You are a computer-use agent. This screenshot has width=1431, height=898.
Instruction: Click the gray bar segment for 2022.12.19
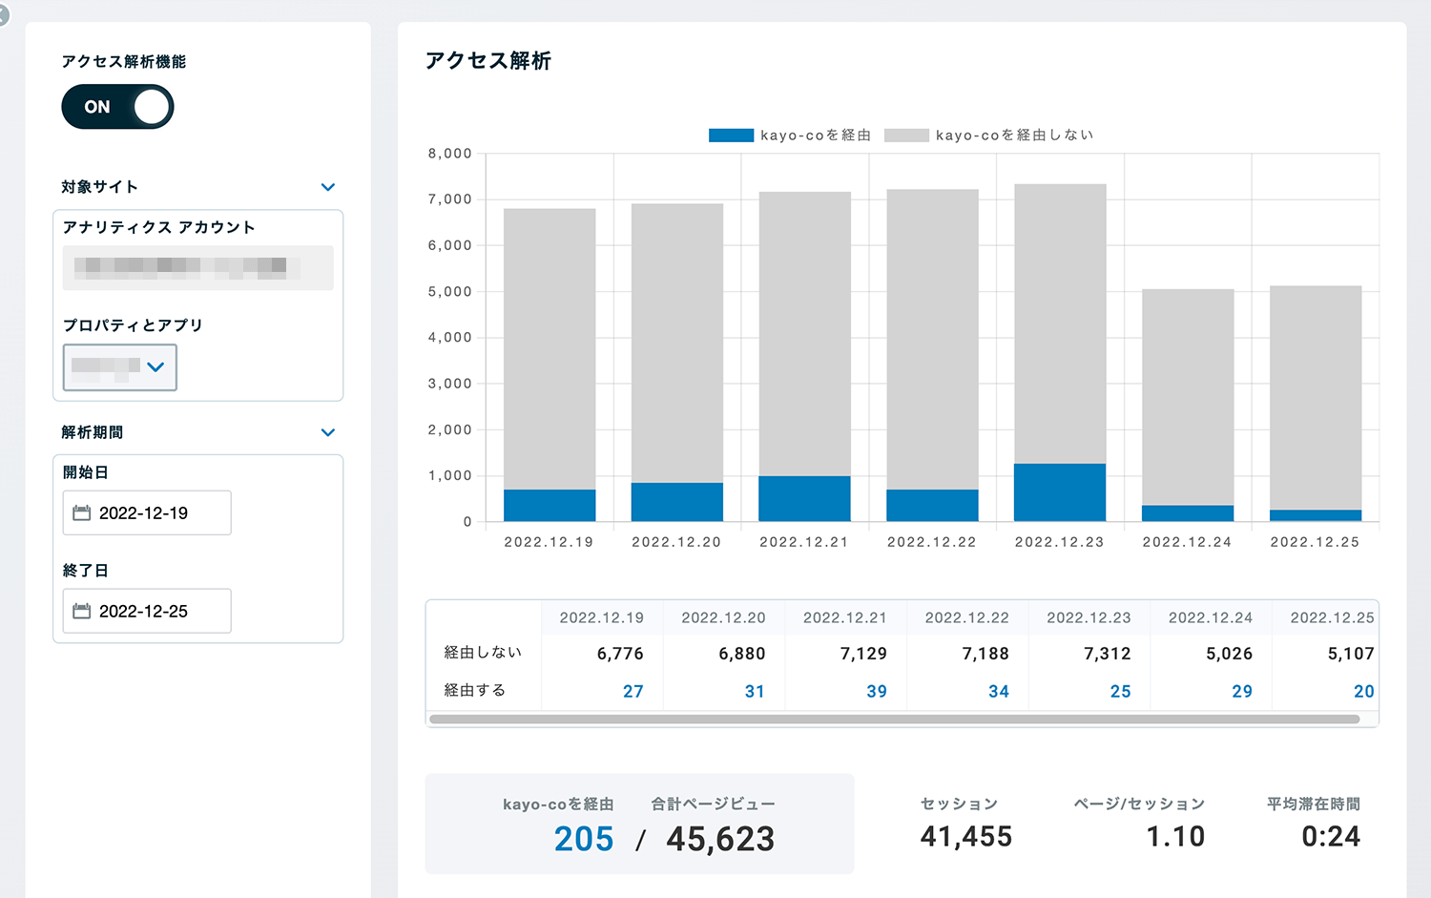pos(550,348)
